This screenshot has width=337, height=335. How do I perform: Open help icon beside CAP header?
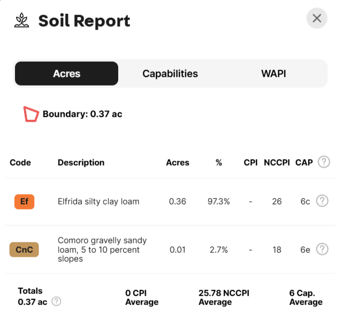324,162
